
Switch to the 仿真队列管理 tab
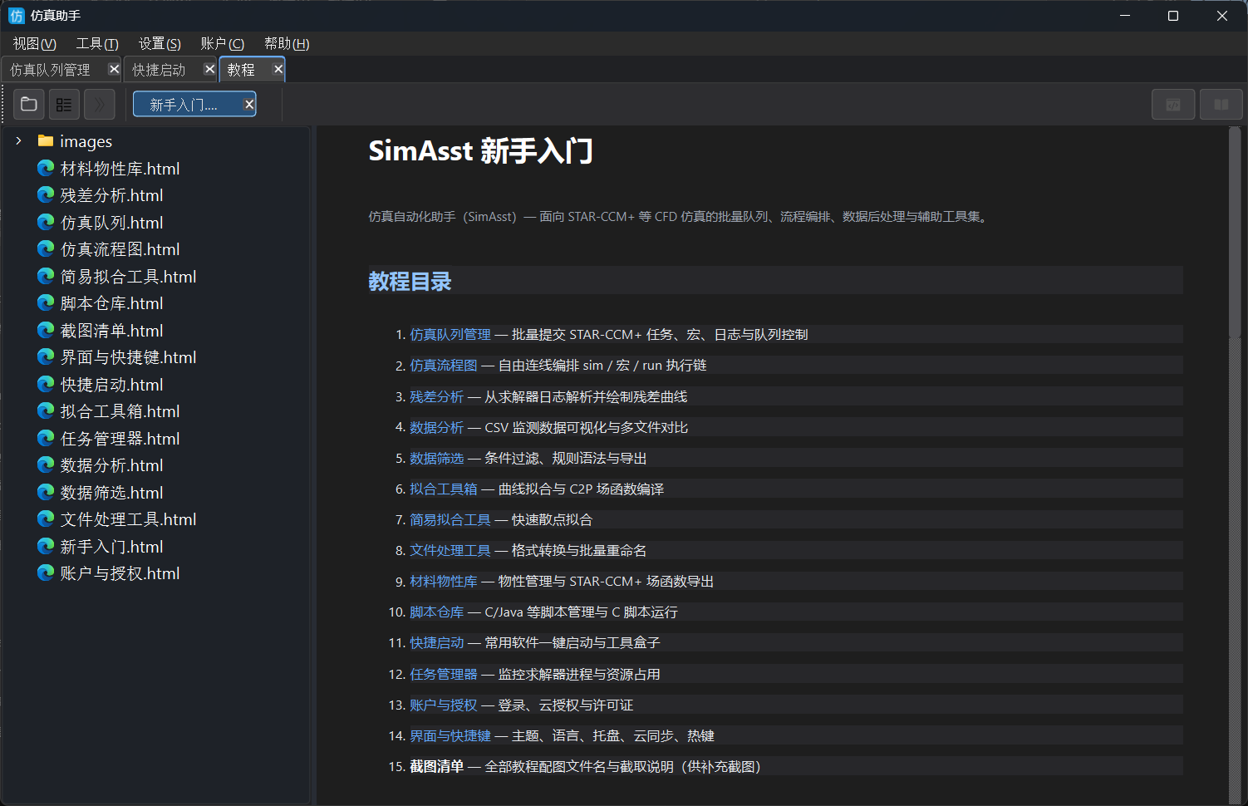(x=62, y=70)
